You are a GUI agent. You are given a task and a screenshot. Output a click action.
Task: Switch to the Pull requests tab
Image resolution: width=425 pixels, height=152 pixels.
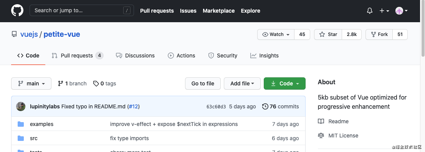pyautogui.click(x=77, y=56)
